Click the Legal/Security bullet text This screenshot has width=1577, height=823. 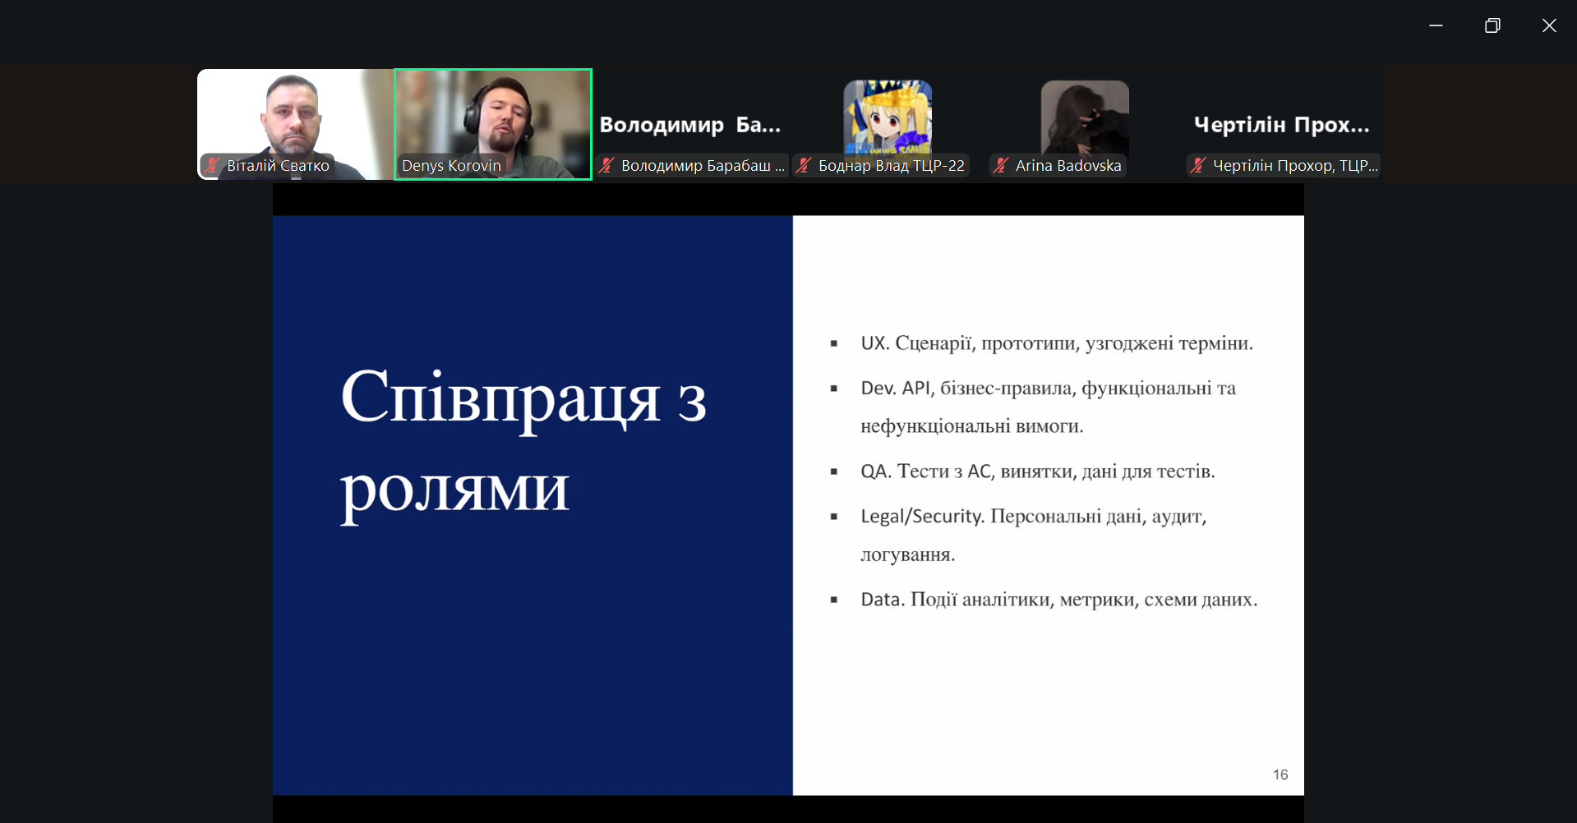[x=1033, y=517]
